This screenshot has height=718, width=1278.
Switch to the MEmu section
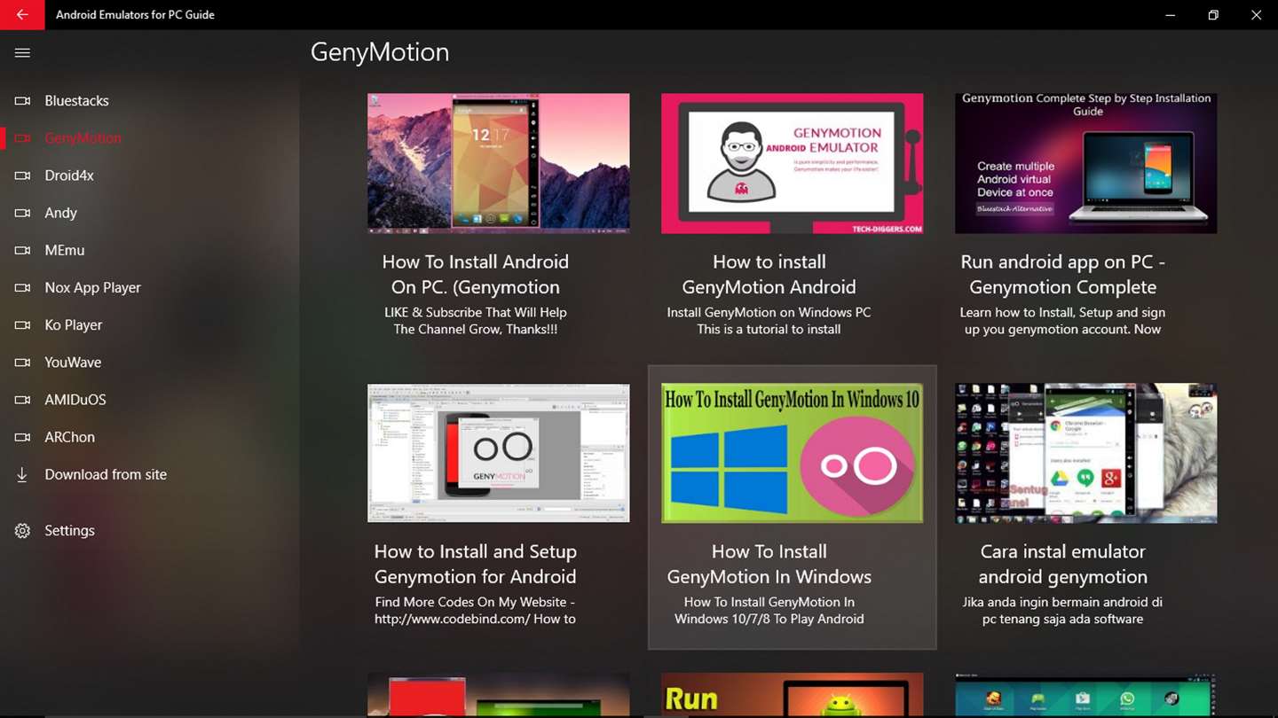click(x=65, y=250)
